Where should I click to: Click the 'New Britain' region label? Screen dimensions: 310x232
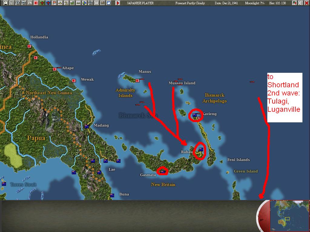coord(163,185)
